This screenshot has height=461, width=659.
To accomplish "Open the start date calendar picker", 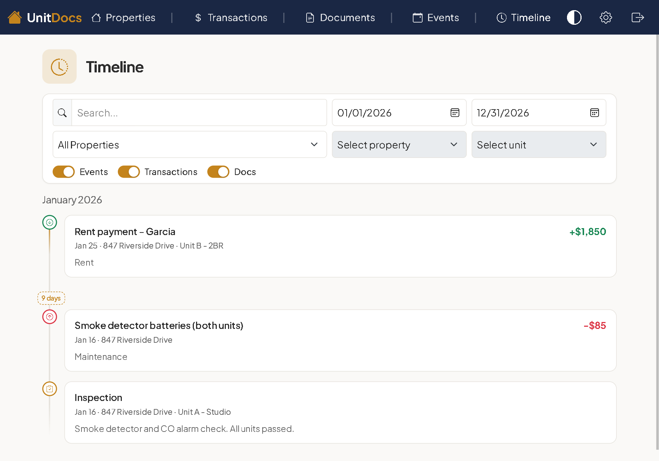I will pyautogui.click(x=455, y=112).
